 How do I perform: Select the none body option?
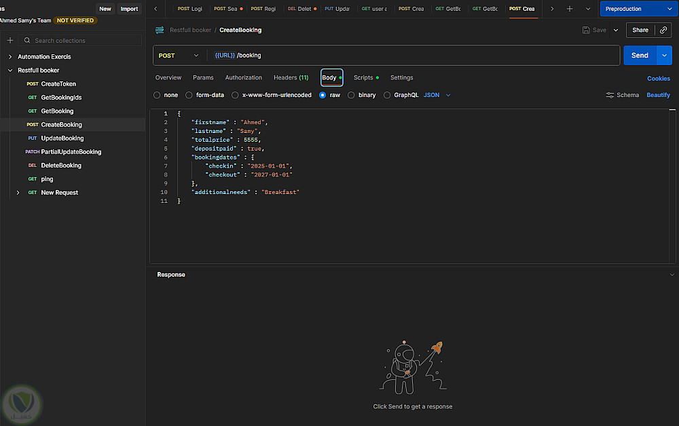point(158,95)
